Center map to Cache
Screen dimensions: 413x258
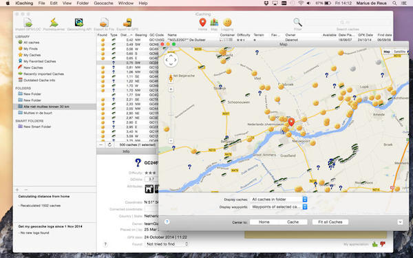[x=293, y=222]
